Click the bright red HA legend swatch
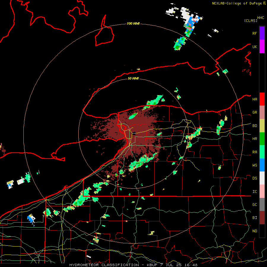The width and height of the screenshot is (267, 267). (x=262, y=99)
